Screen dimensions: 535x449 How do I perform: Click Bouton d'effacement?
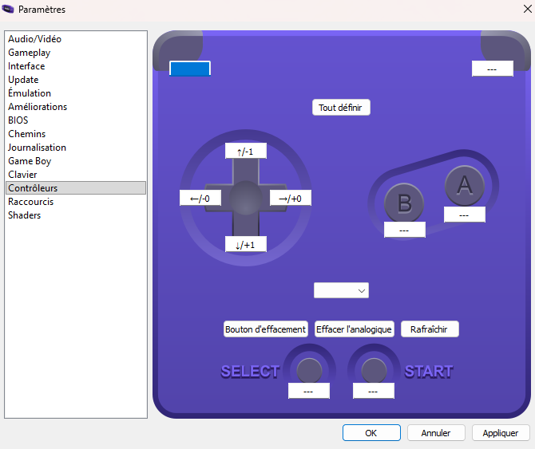click(x=266, y=329)
